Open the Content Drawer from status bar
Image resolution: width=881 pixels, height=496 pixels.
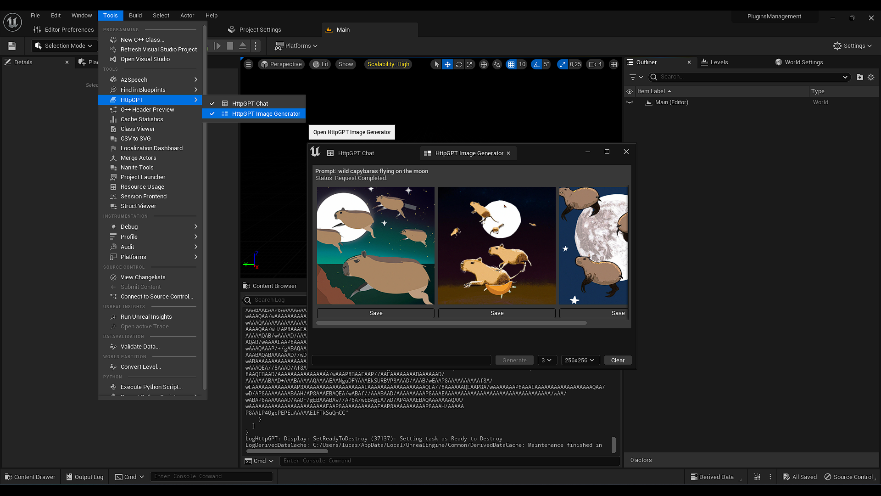pos(29,477)
